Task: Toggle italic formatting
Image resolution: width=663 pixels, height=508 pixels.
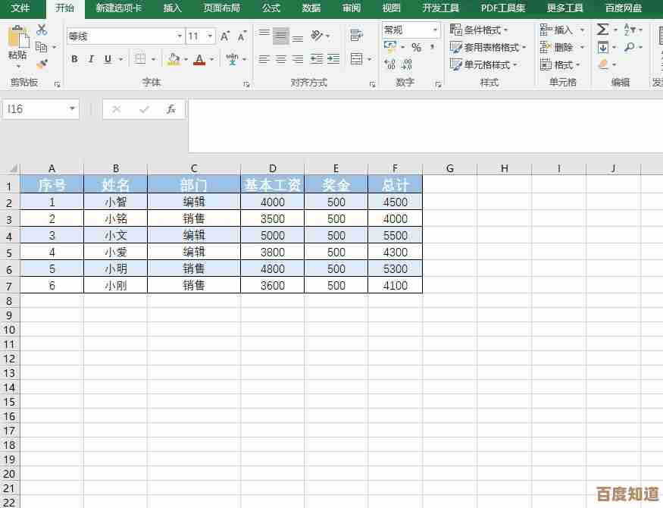Action: [91, 58]
